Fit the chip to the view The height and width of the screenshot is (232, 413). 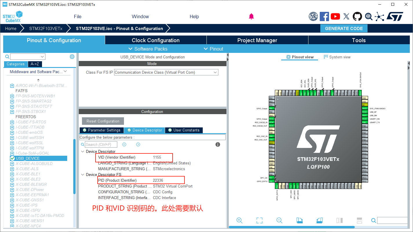[260, 220]
